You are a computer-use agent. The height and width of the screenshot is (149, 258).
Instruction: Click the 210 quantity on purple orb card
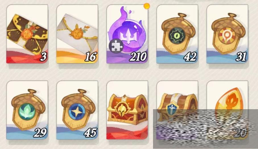click(138, 57)
